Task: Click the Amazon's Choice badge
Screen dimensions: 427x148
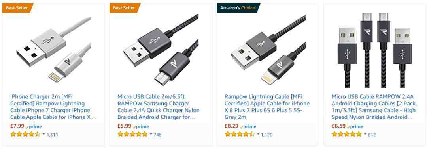Action: (x=238, y=8)
